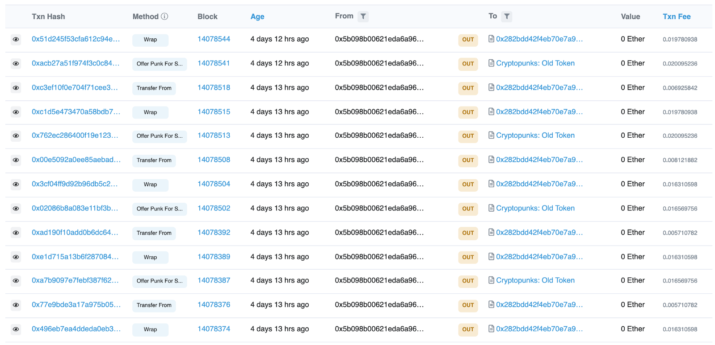Viewport: 715px width, 345px height.
Task: Open To address 0x282bdd42f4eb70e7a9 in block 14078376 row
Action: click(x=539, y=304)
